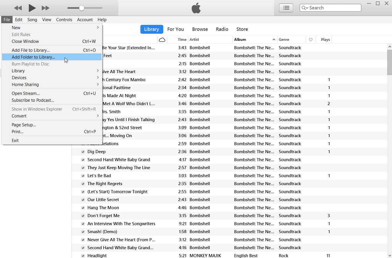Screen dimensions: 392x258
Task: Uncheck The Right Regrets checkbox
Action: coord(83,184)
